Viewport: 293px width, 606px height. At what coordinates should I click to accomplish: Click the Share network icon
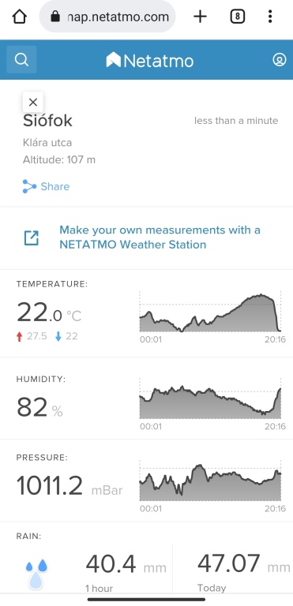[29, 186]
